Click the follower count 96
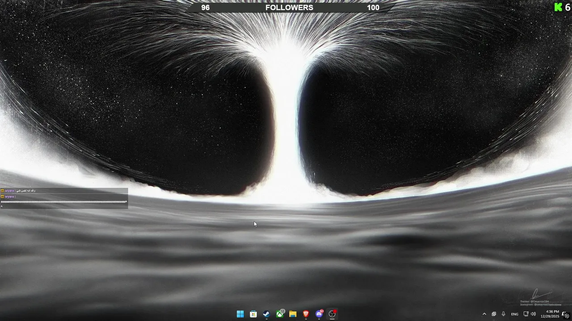The image size is (572, 321). click(205, 8)
